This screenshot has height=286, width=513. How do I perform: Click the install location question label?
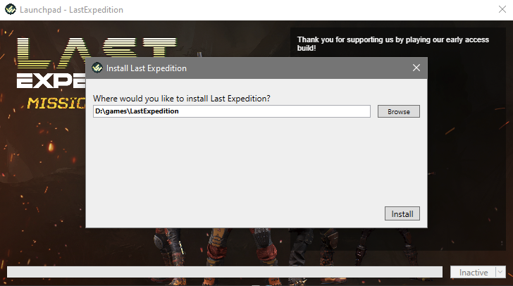182,99
